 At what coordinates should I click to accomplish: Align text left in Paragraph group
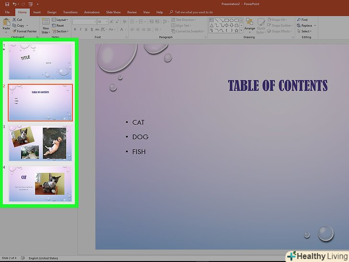(132, 29)
